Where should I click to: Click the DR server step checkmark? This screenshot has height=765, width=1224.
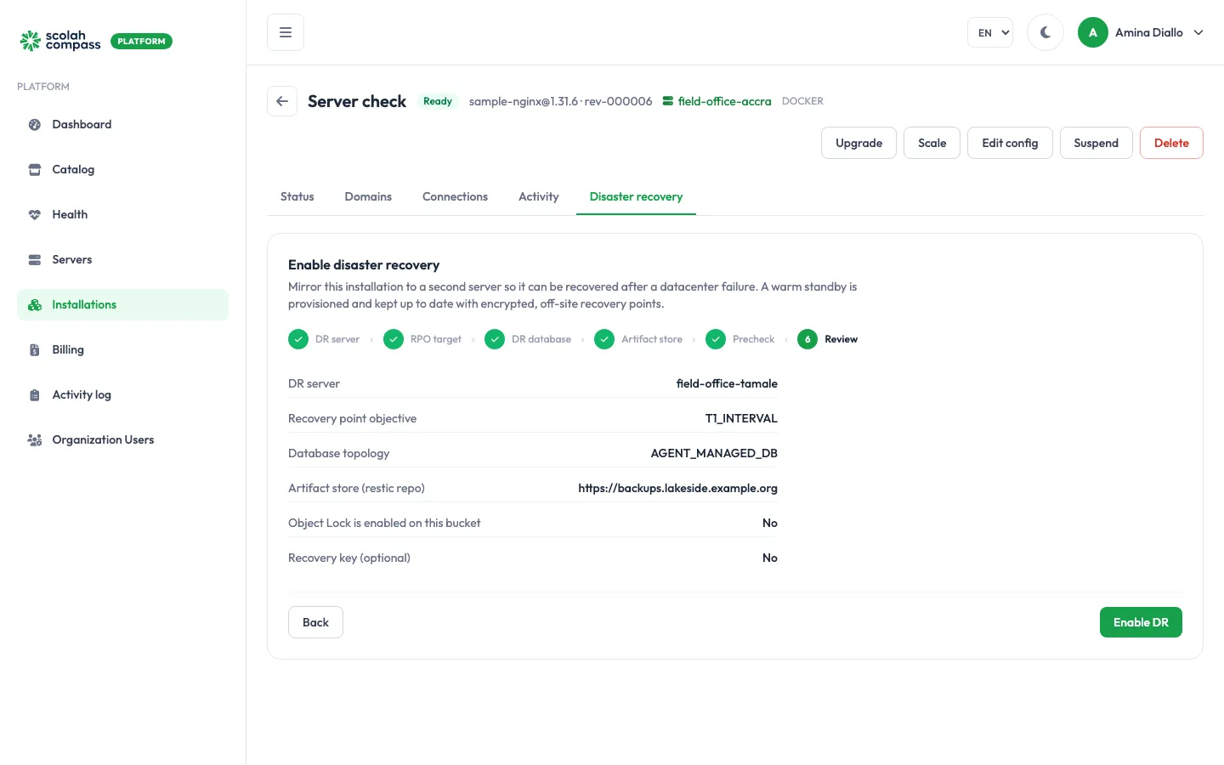(298, 339)
